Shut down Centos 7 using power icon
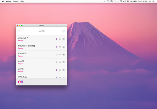Image resolution: width=157 pixels, height=109 pixels. (60, 55)
